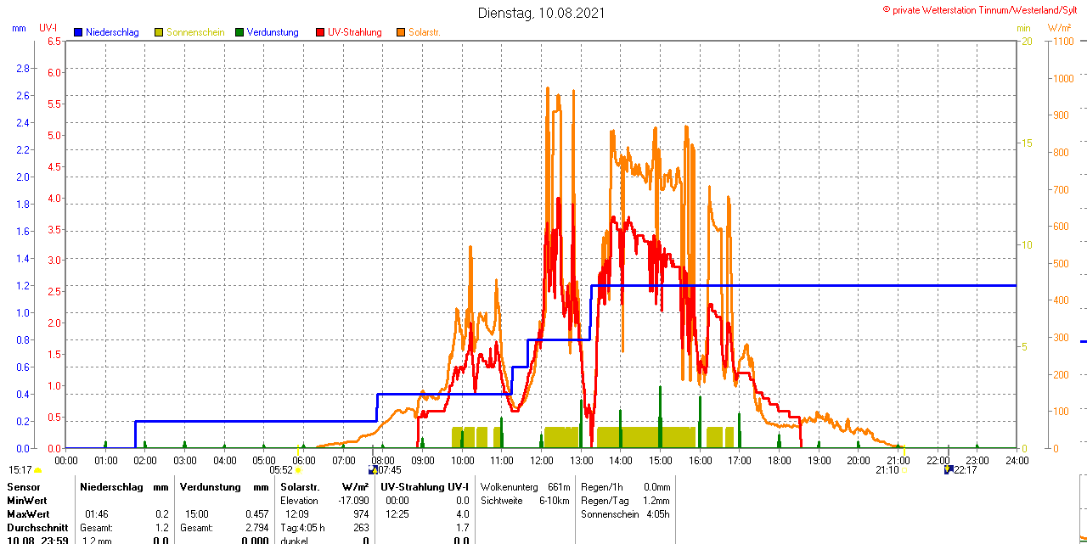Click the Niederschlag legend label
The width and height of the screenshot is (1087, 544).
(x=112, y=32)
